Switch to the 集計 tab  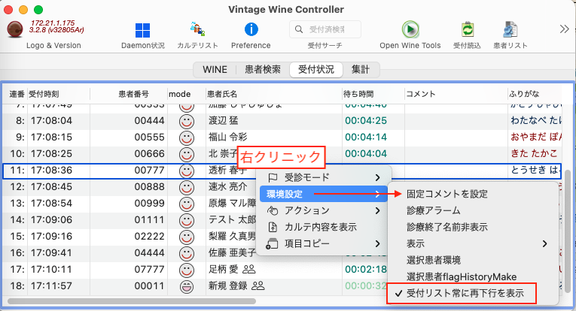(361, 70)
